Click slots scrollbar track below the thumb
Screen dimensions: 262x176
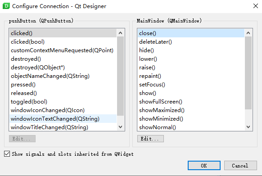coord(248,116)
